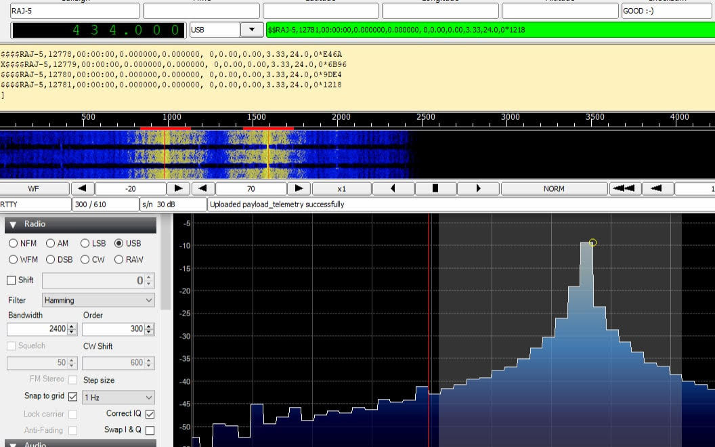Viewport: 715px width, 447px height.
Task: Click right arrow beside the 70 range value
Action: 299,188
